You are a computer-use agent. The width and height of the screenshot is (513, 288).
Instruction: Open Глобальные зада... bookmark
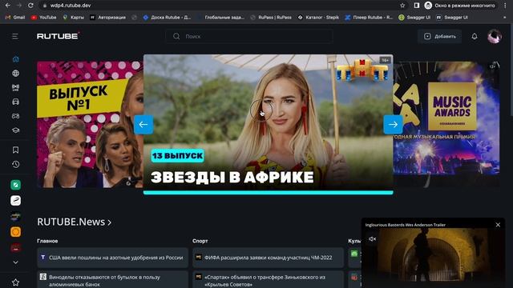(221, 18)
